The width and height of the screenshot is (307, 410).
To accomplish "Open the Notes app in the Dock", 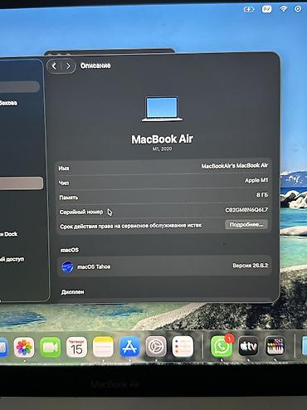I will (103, 347).
